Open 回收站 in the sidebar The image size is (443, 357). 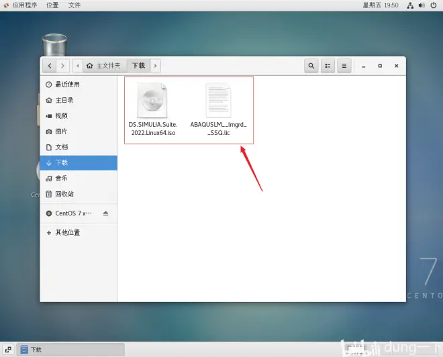click(x=79, y=194)
